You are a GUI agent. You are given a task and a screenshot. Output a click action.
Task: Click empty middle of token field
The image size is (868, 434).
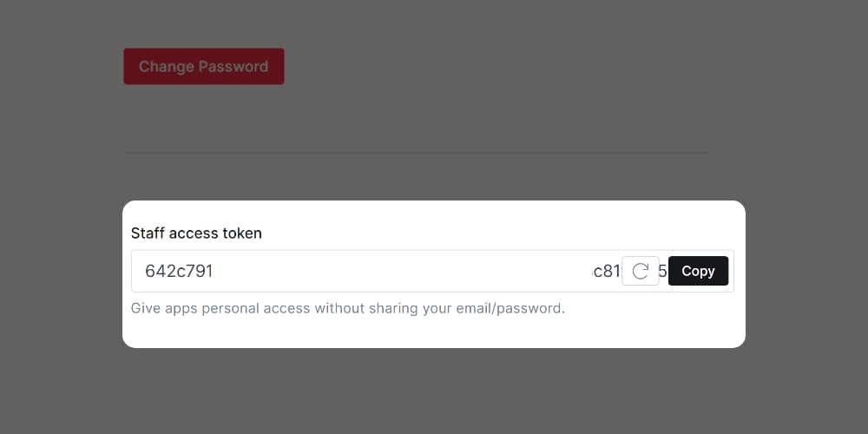398,271
